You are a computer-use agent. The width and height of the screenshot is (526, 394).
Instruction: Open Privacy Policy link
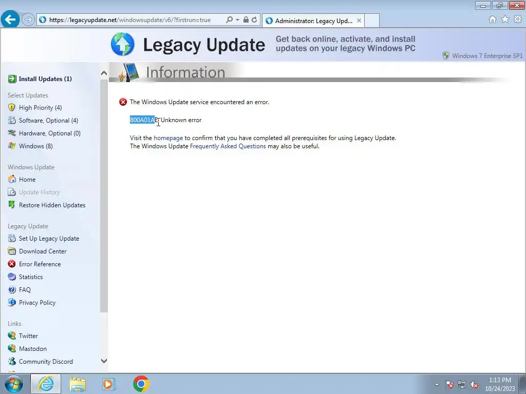point(37,302)
